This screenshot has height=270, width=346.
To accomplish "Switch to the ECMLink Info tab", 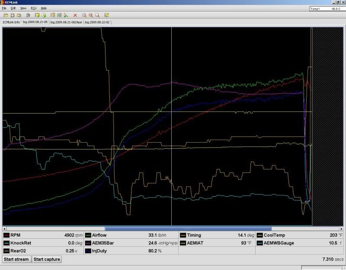I will 11,22.
